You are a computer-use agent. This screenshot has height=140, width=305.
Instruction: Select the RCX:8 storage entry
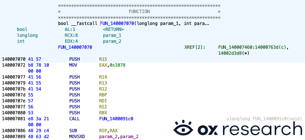coord(71,36)
